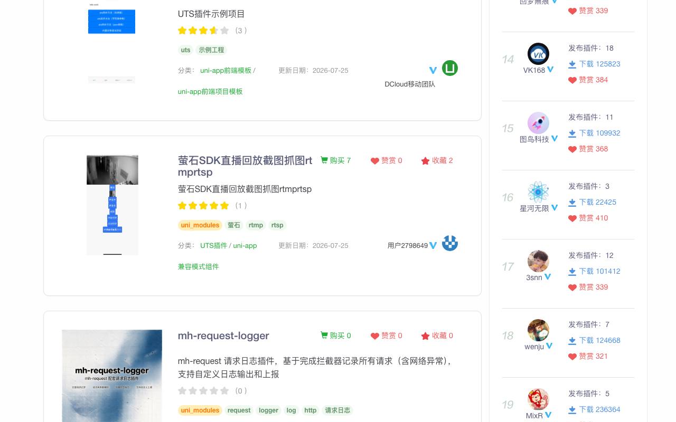Open wenju's profile avatar

[538, 330]
